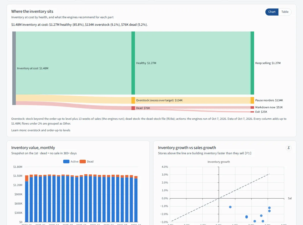Click the 'Markdown now $51K' label

[x=269, y=107]
